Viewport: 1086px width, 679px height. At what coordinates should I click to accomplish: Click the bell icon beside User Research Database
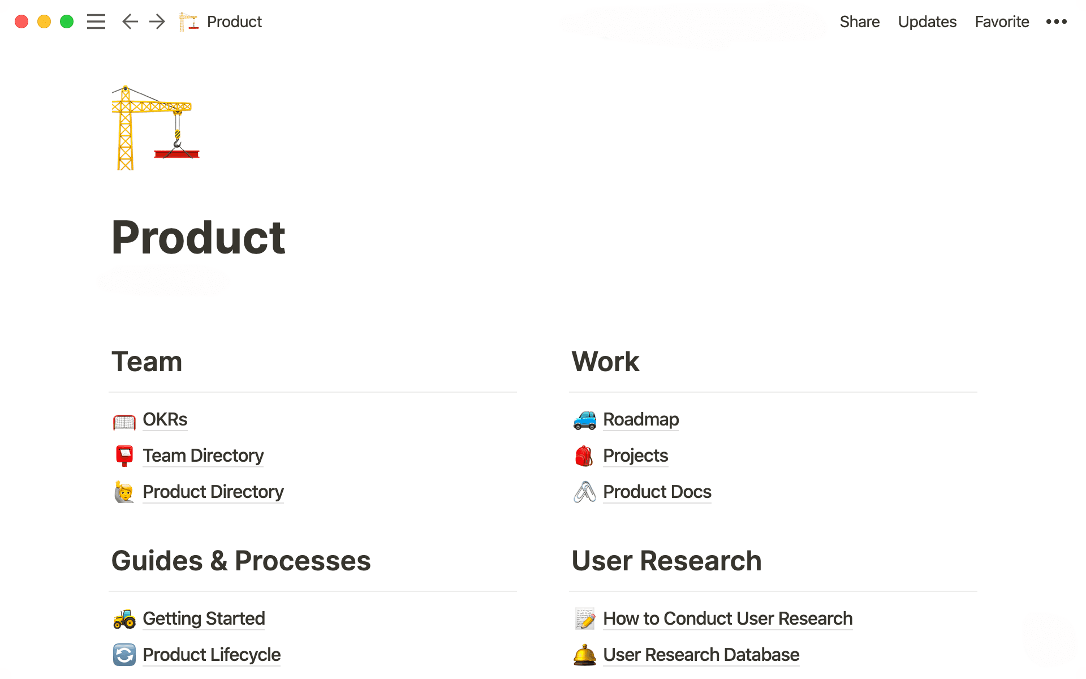(585, 655)
